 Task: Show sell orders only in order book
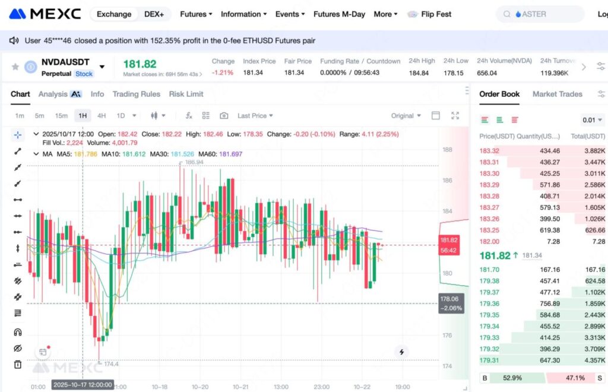click(514, 120)
